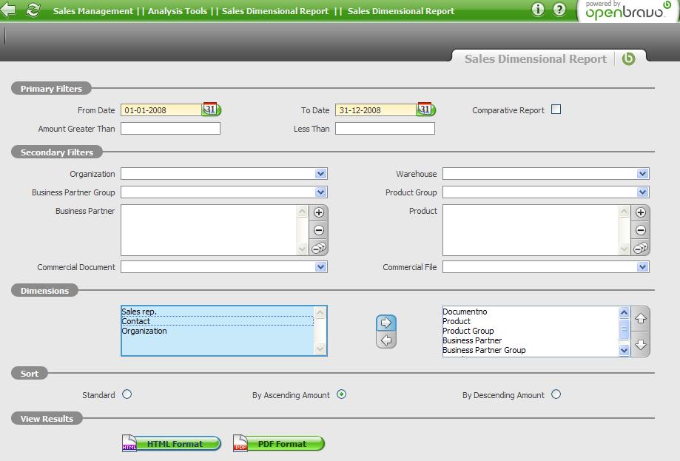Open the From Date calendar picker
The width and height of the screenshot is (680, 461).
coord(211,110)
